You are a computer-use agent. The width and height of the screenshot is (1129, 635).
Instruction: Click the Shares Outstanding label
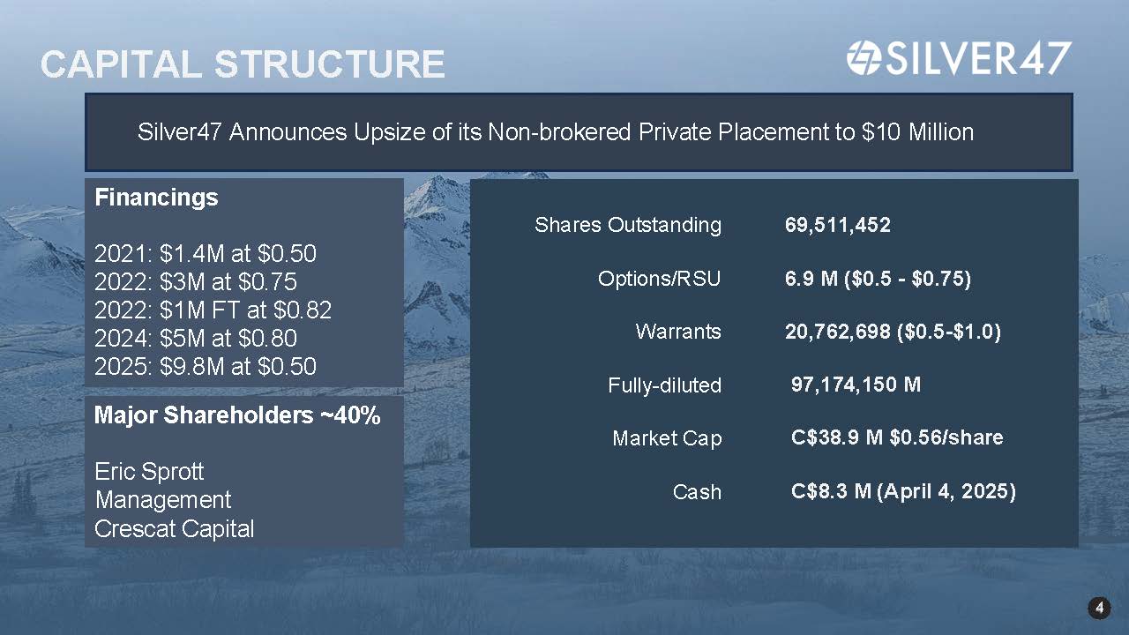(x=628, y=225)
